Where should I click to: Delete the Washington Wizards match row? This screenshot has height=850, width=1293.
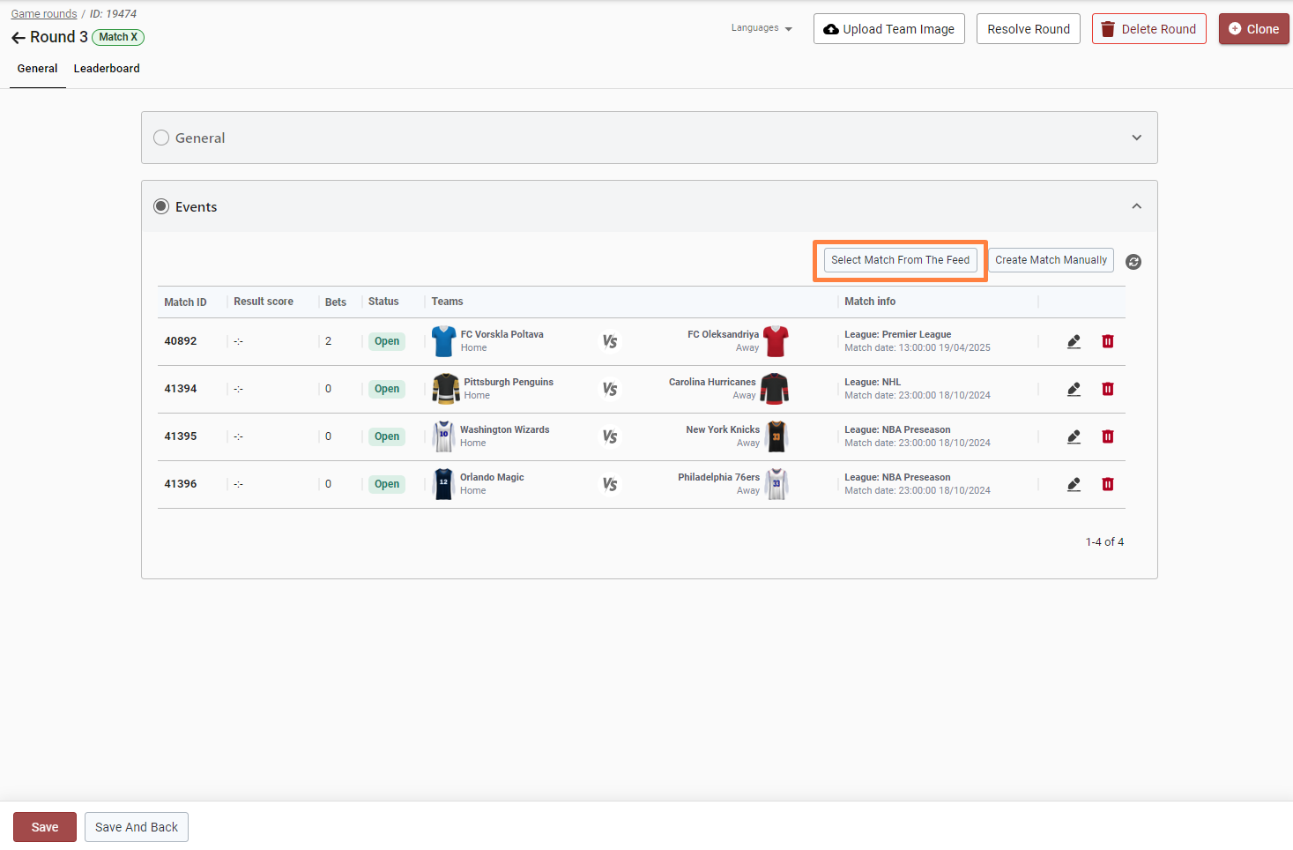point(1108,437)
